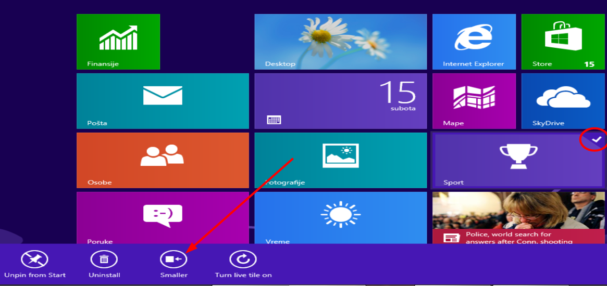The height and width of the screenshot is (286, 607).
Task: Open the SkyDrive tile
Action: 563,101
